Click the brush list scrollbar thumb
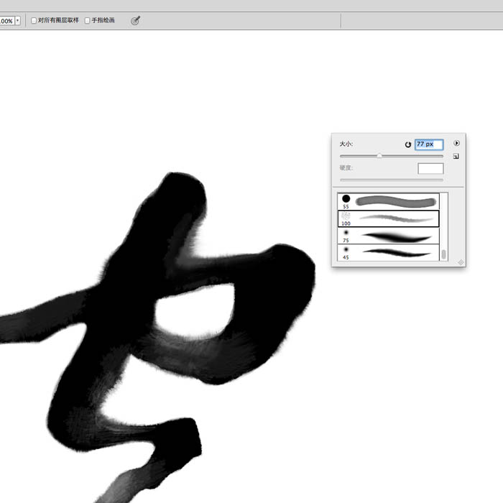 pos(444,254)
